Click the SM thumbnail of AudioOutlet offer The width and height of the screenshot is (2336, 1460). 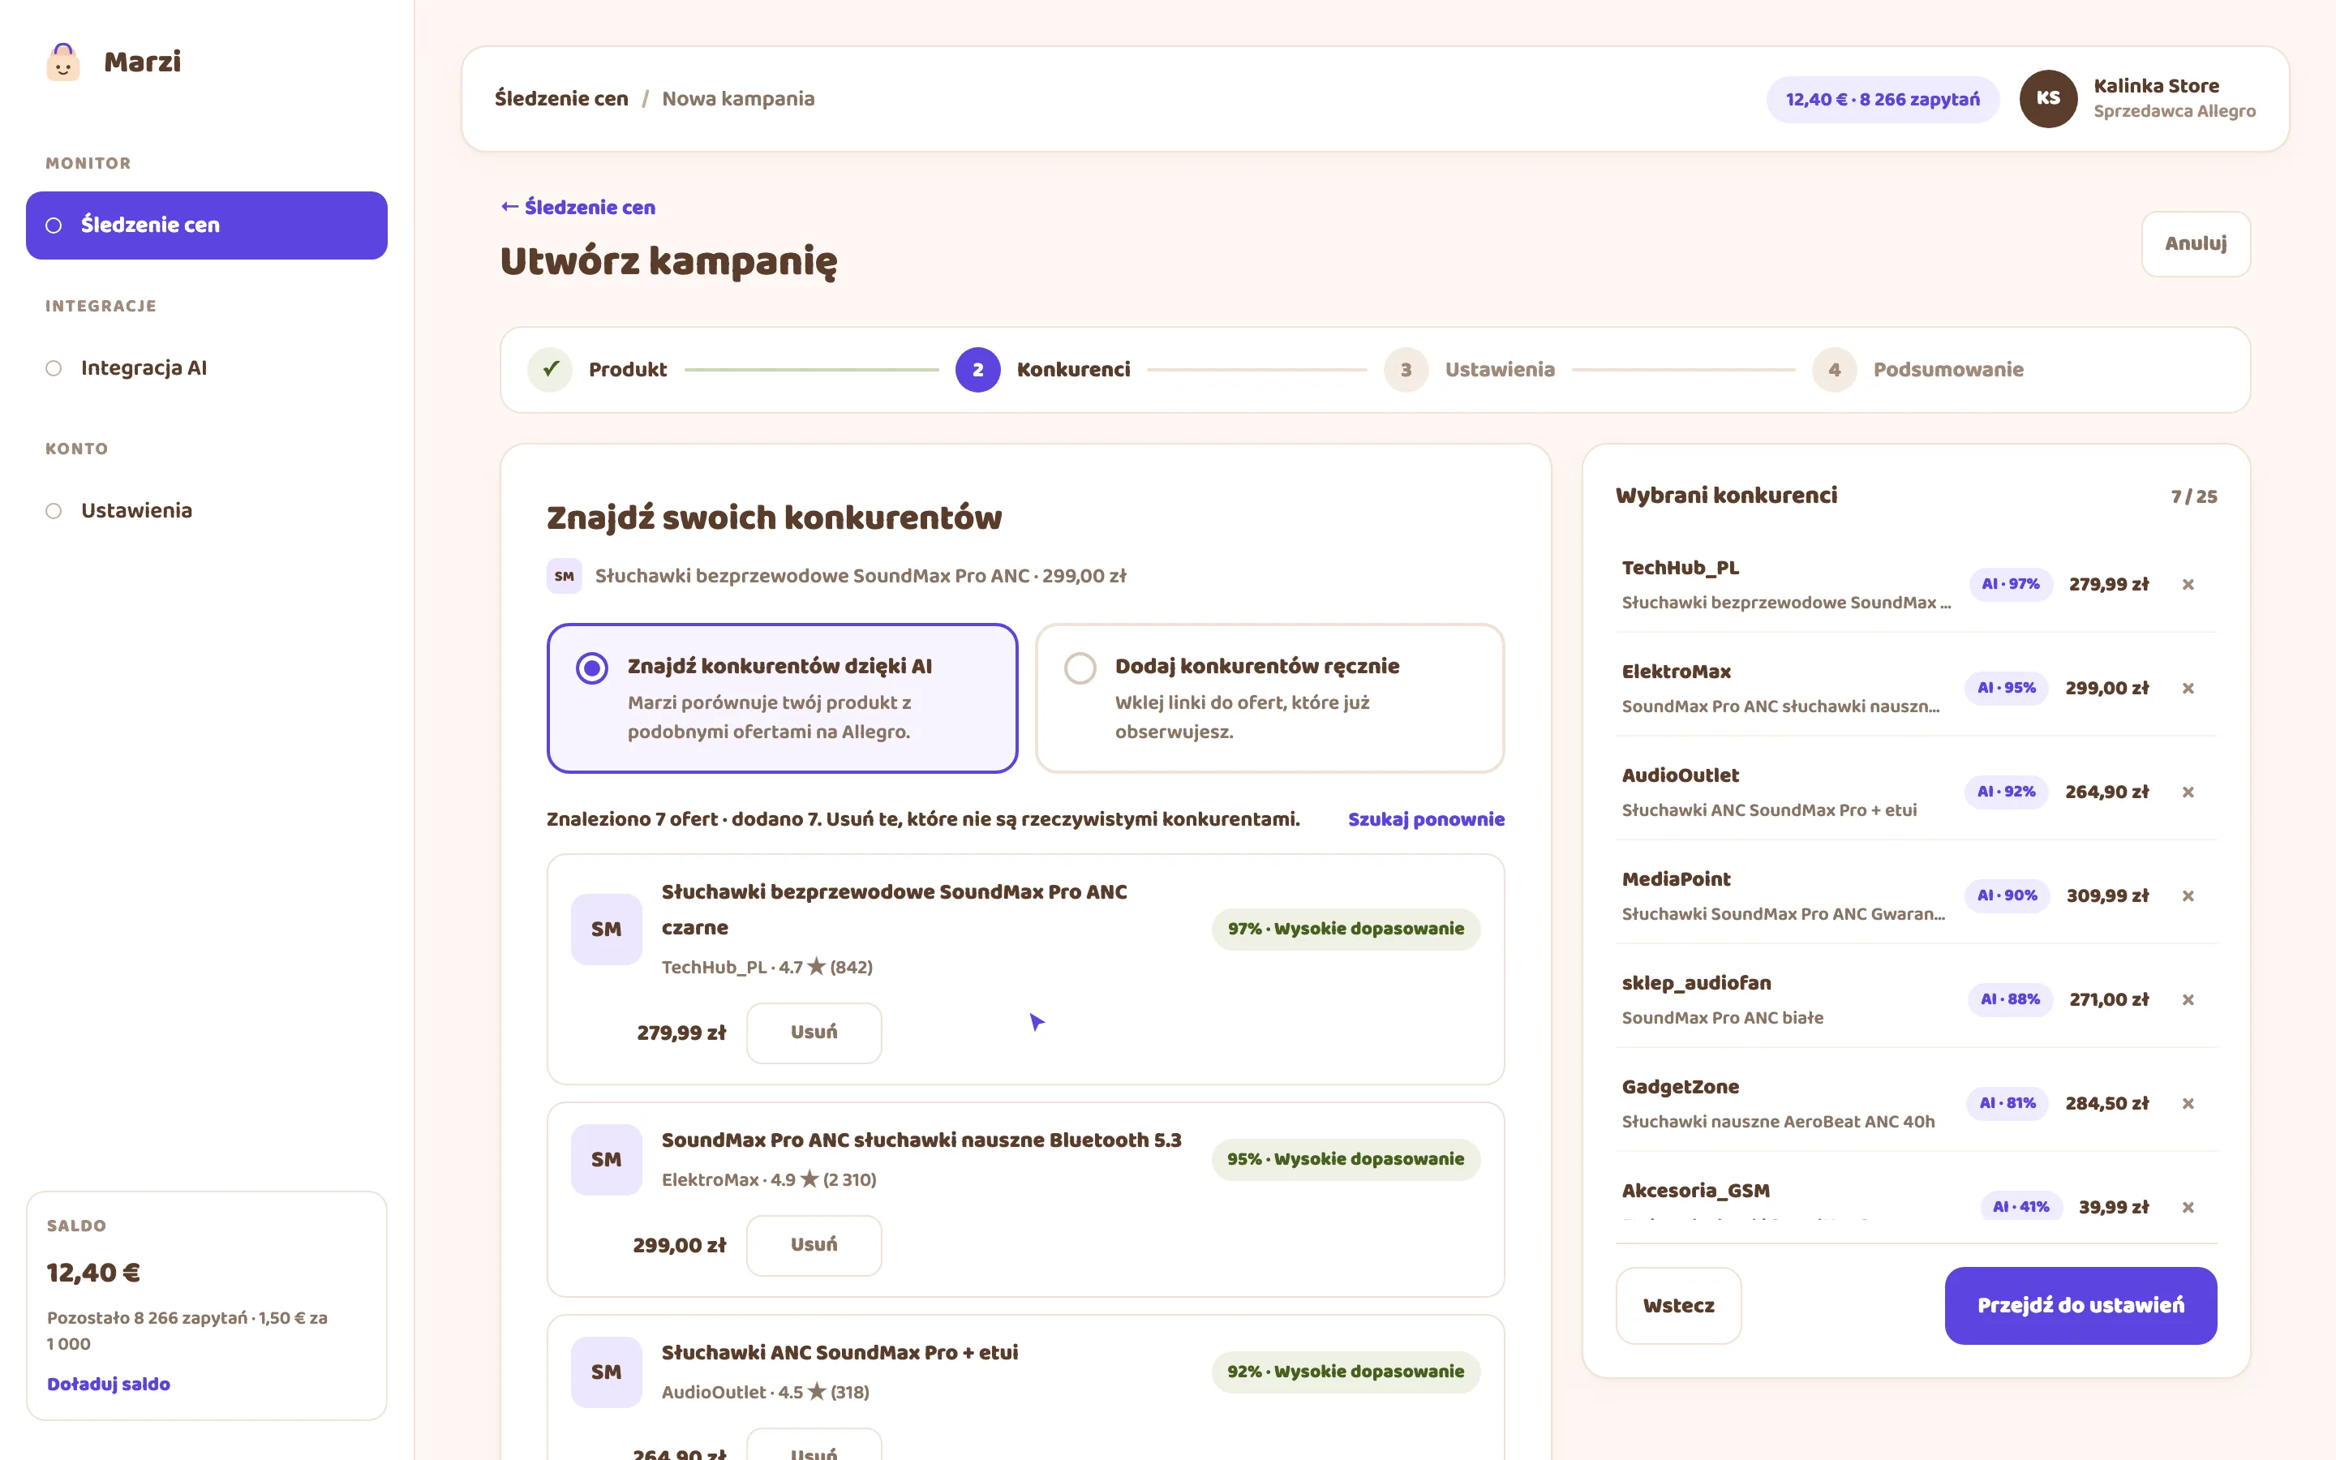coord(606,1372)
